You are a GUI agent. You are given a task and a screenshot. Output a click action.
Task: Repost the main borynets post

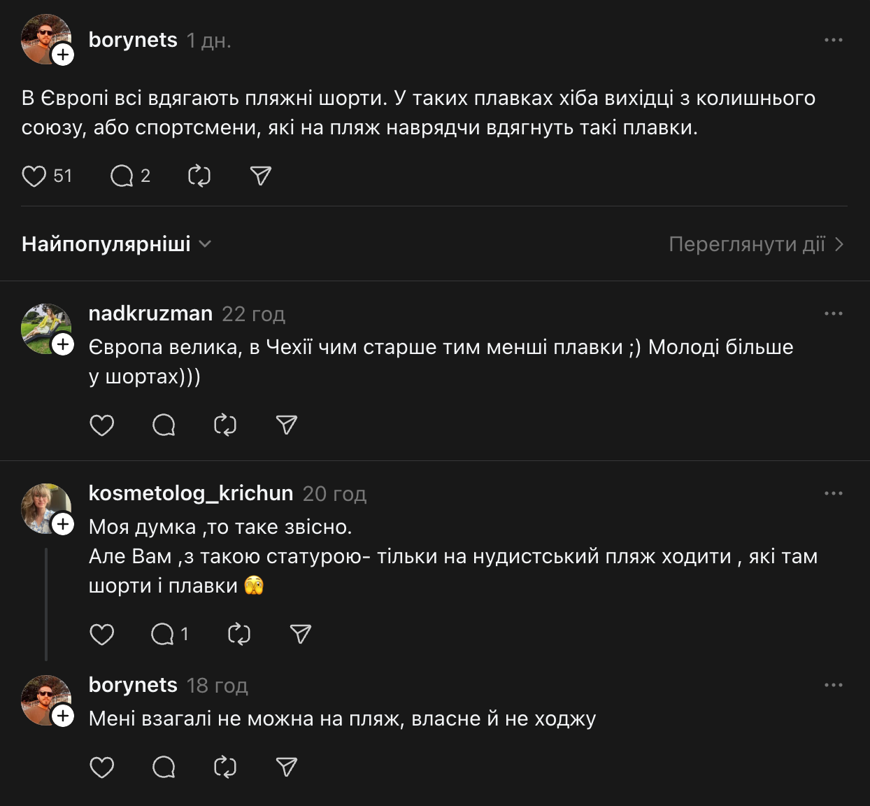point(199,176)
